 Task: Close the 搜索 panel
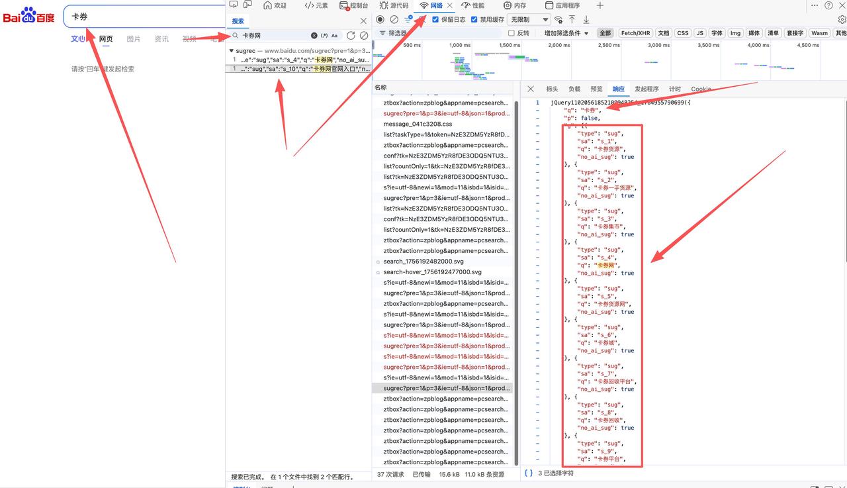(363, 21)
